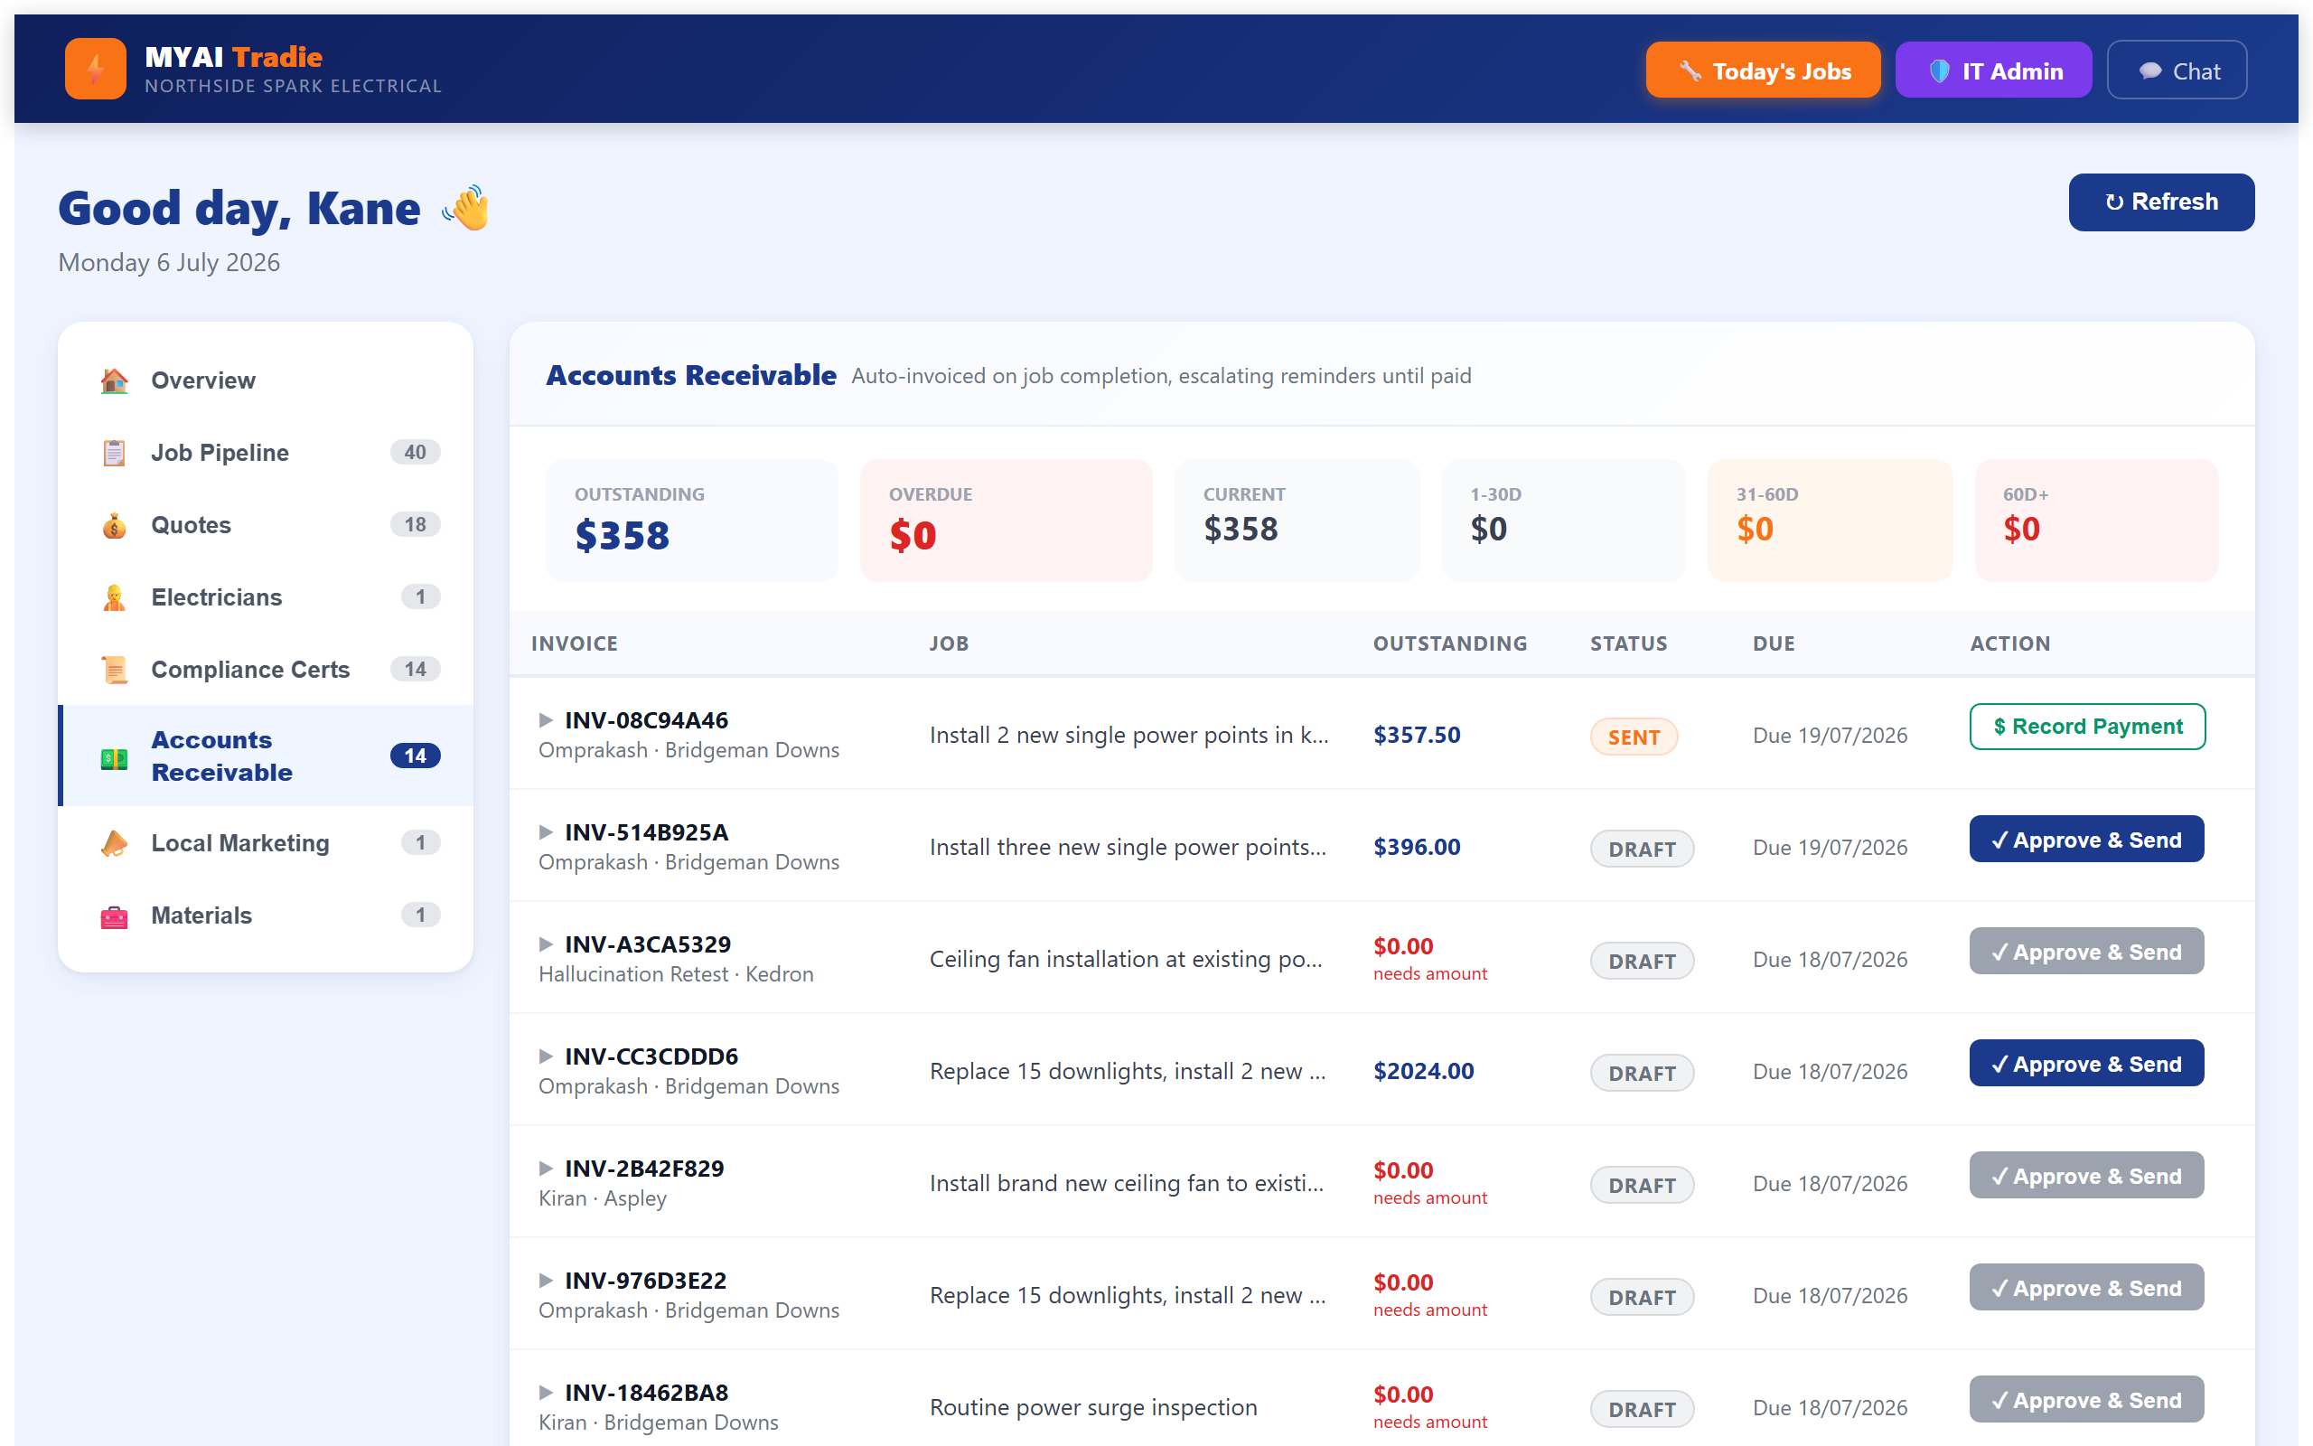
Task: Open Compliance Certs section
Action: pos(266,670)
